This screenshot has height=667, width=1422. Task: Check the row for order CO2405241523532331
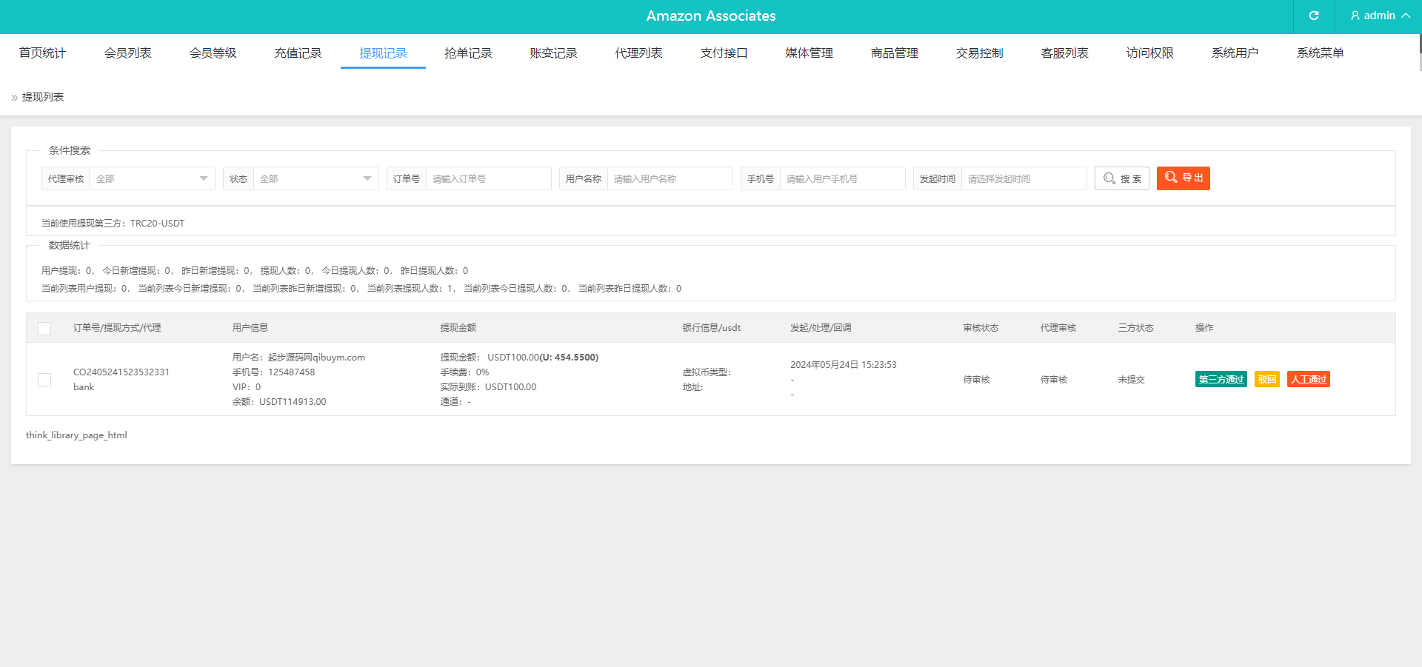coord(44,380)
